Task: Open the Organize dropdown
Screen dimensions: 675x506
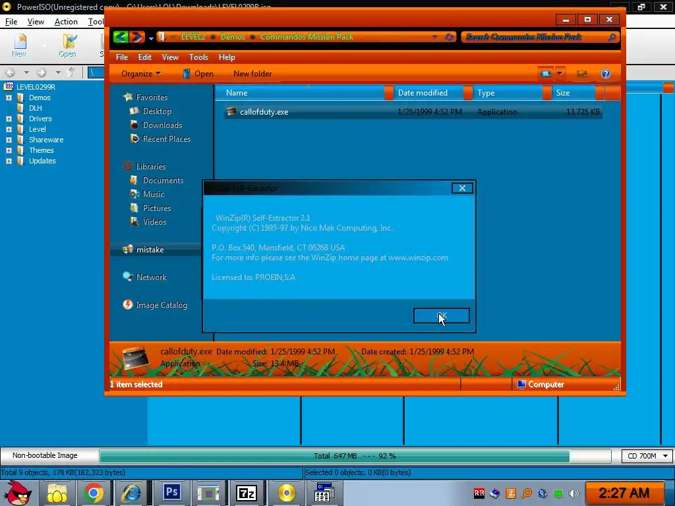Action: [141, 74]
